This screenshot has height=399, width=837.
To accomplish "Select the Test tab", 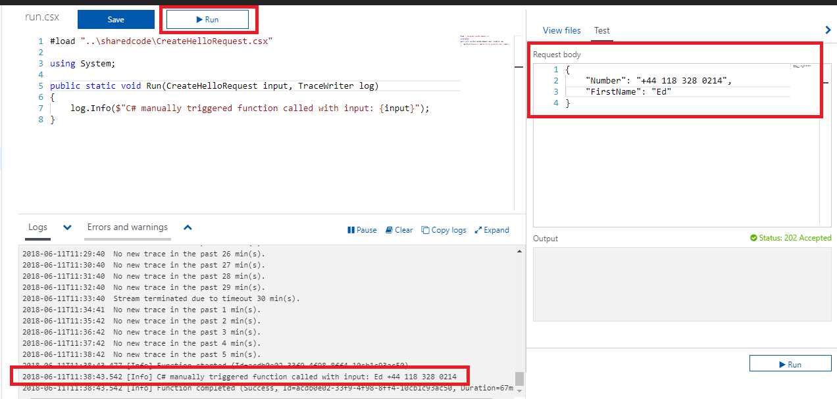I will [601, 30].
